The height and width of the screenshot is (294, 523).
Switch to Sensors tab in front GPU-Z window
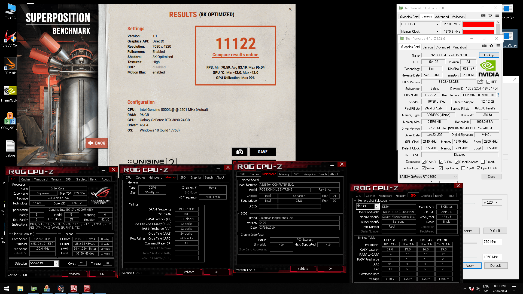click(x=428, y=47)
